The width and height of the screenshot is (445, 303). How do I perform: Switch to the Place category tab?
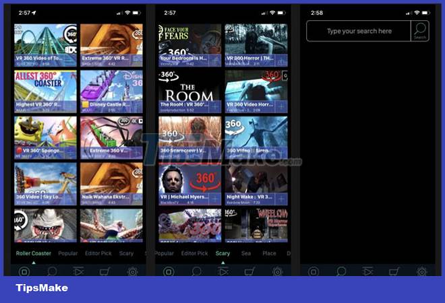click(269, 253)
